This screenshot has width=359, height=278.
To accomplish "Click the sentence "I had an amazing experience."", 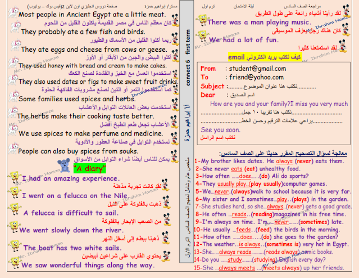I will click(71, 178).
